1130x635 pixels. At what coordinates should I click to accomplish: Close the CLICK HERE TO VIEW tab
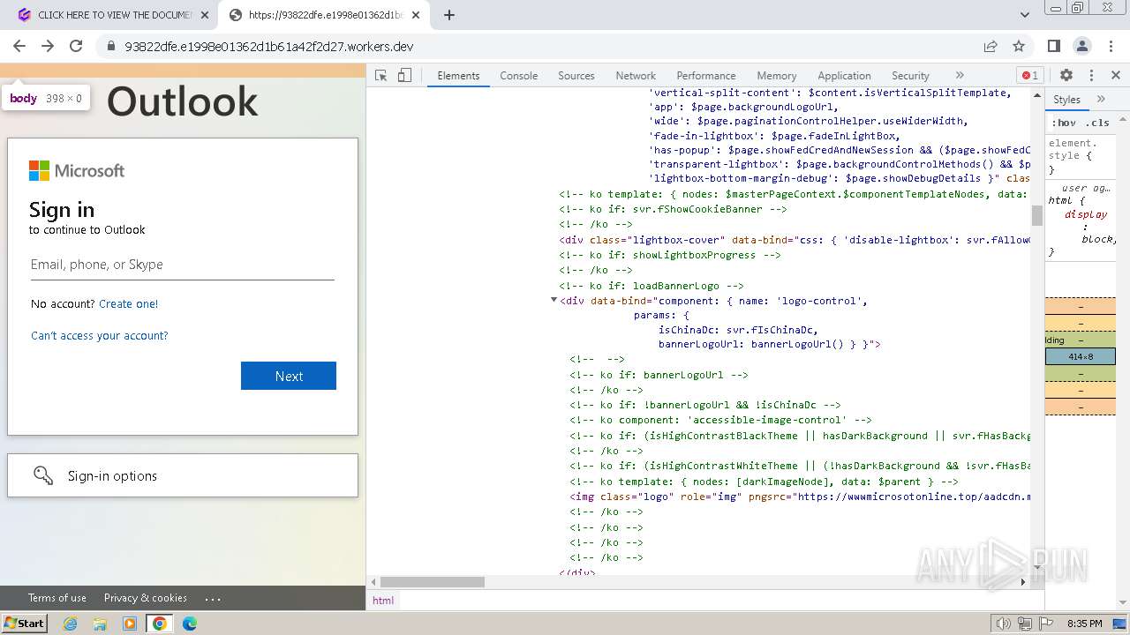tap(204, 15)
